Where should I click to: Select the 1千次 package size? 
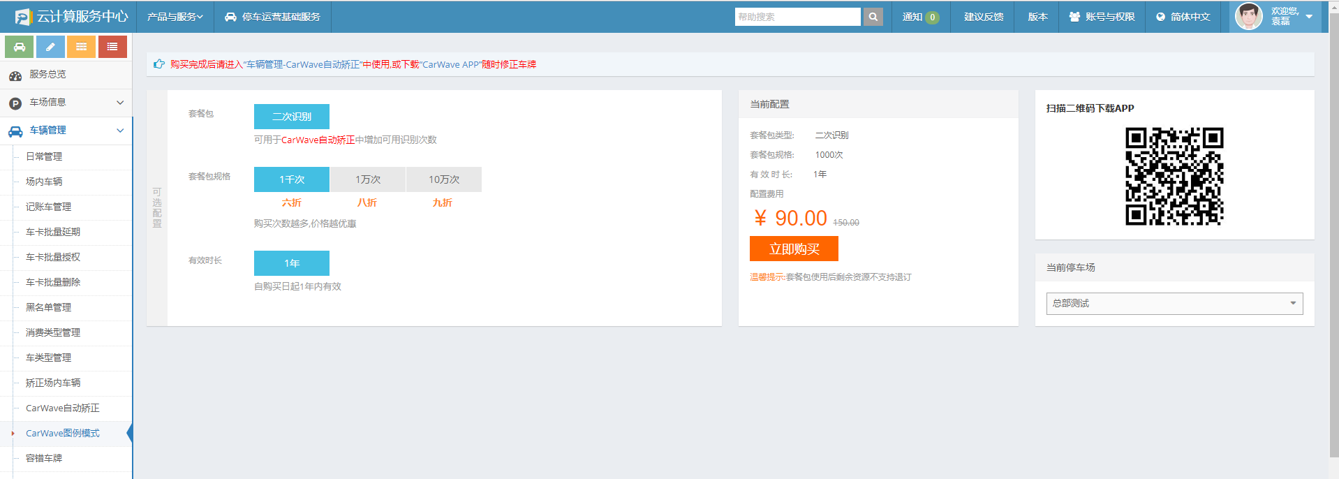click(292, 179)
